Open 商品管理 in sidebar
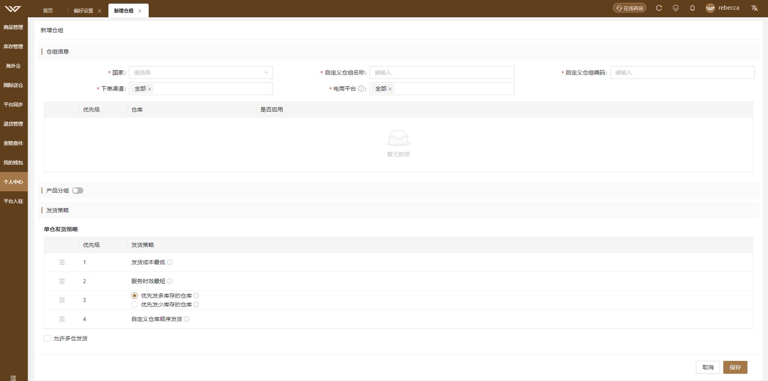 [x=13, y=27]
